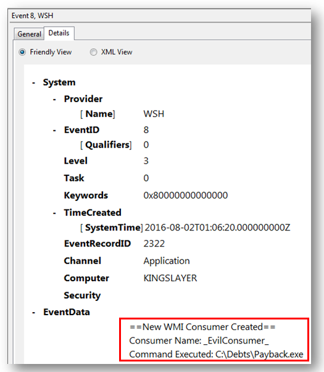Collapse the TimeCreated node
324x372 pixels.
54,213
